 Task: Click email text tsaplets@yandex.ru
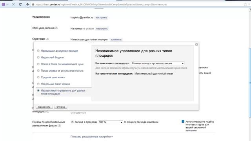82,17
